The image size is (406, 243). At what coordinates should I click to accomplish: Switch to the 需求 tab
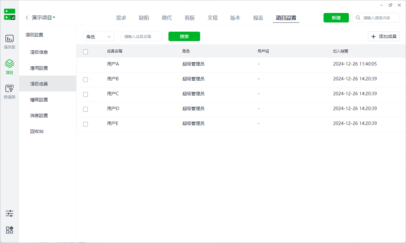coord(121,18)
